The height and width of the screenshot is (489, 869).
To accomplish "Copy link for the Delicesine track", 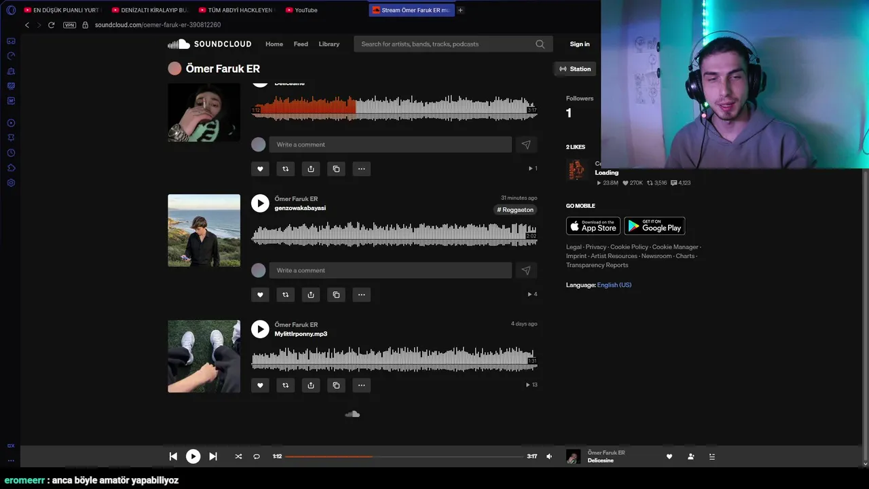I will [x=336, y=169].
